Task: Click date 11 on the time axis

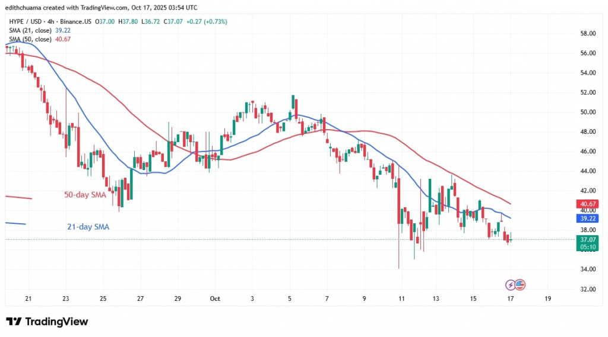Action: click(x=401, y=299)
